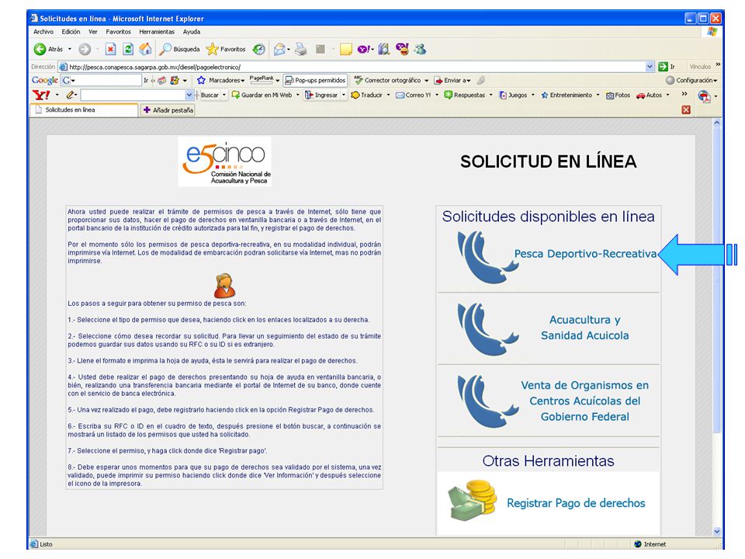The height and width of the screenshot is (559, 745).
Task: Click the grey Forward arrow button
Action: pyautogui.click(x=85, y=49)
